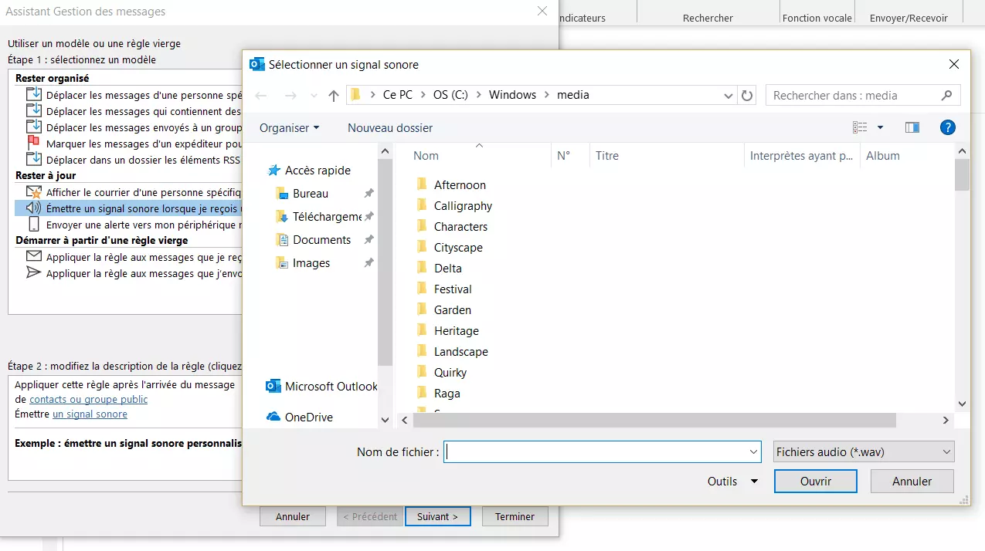
Task: Sort by Interprètes ayant participé column
Action: (802, 155)
